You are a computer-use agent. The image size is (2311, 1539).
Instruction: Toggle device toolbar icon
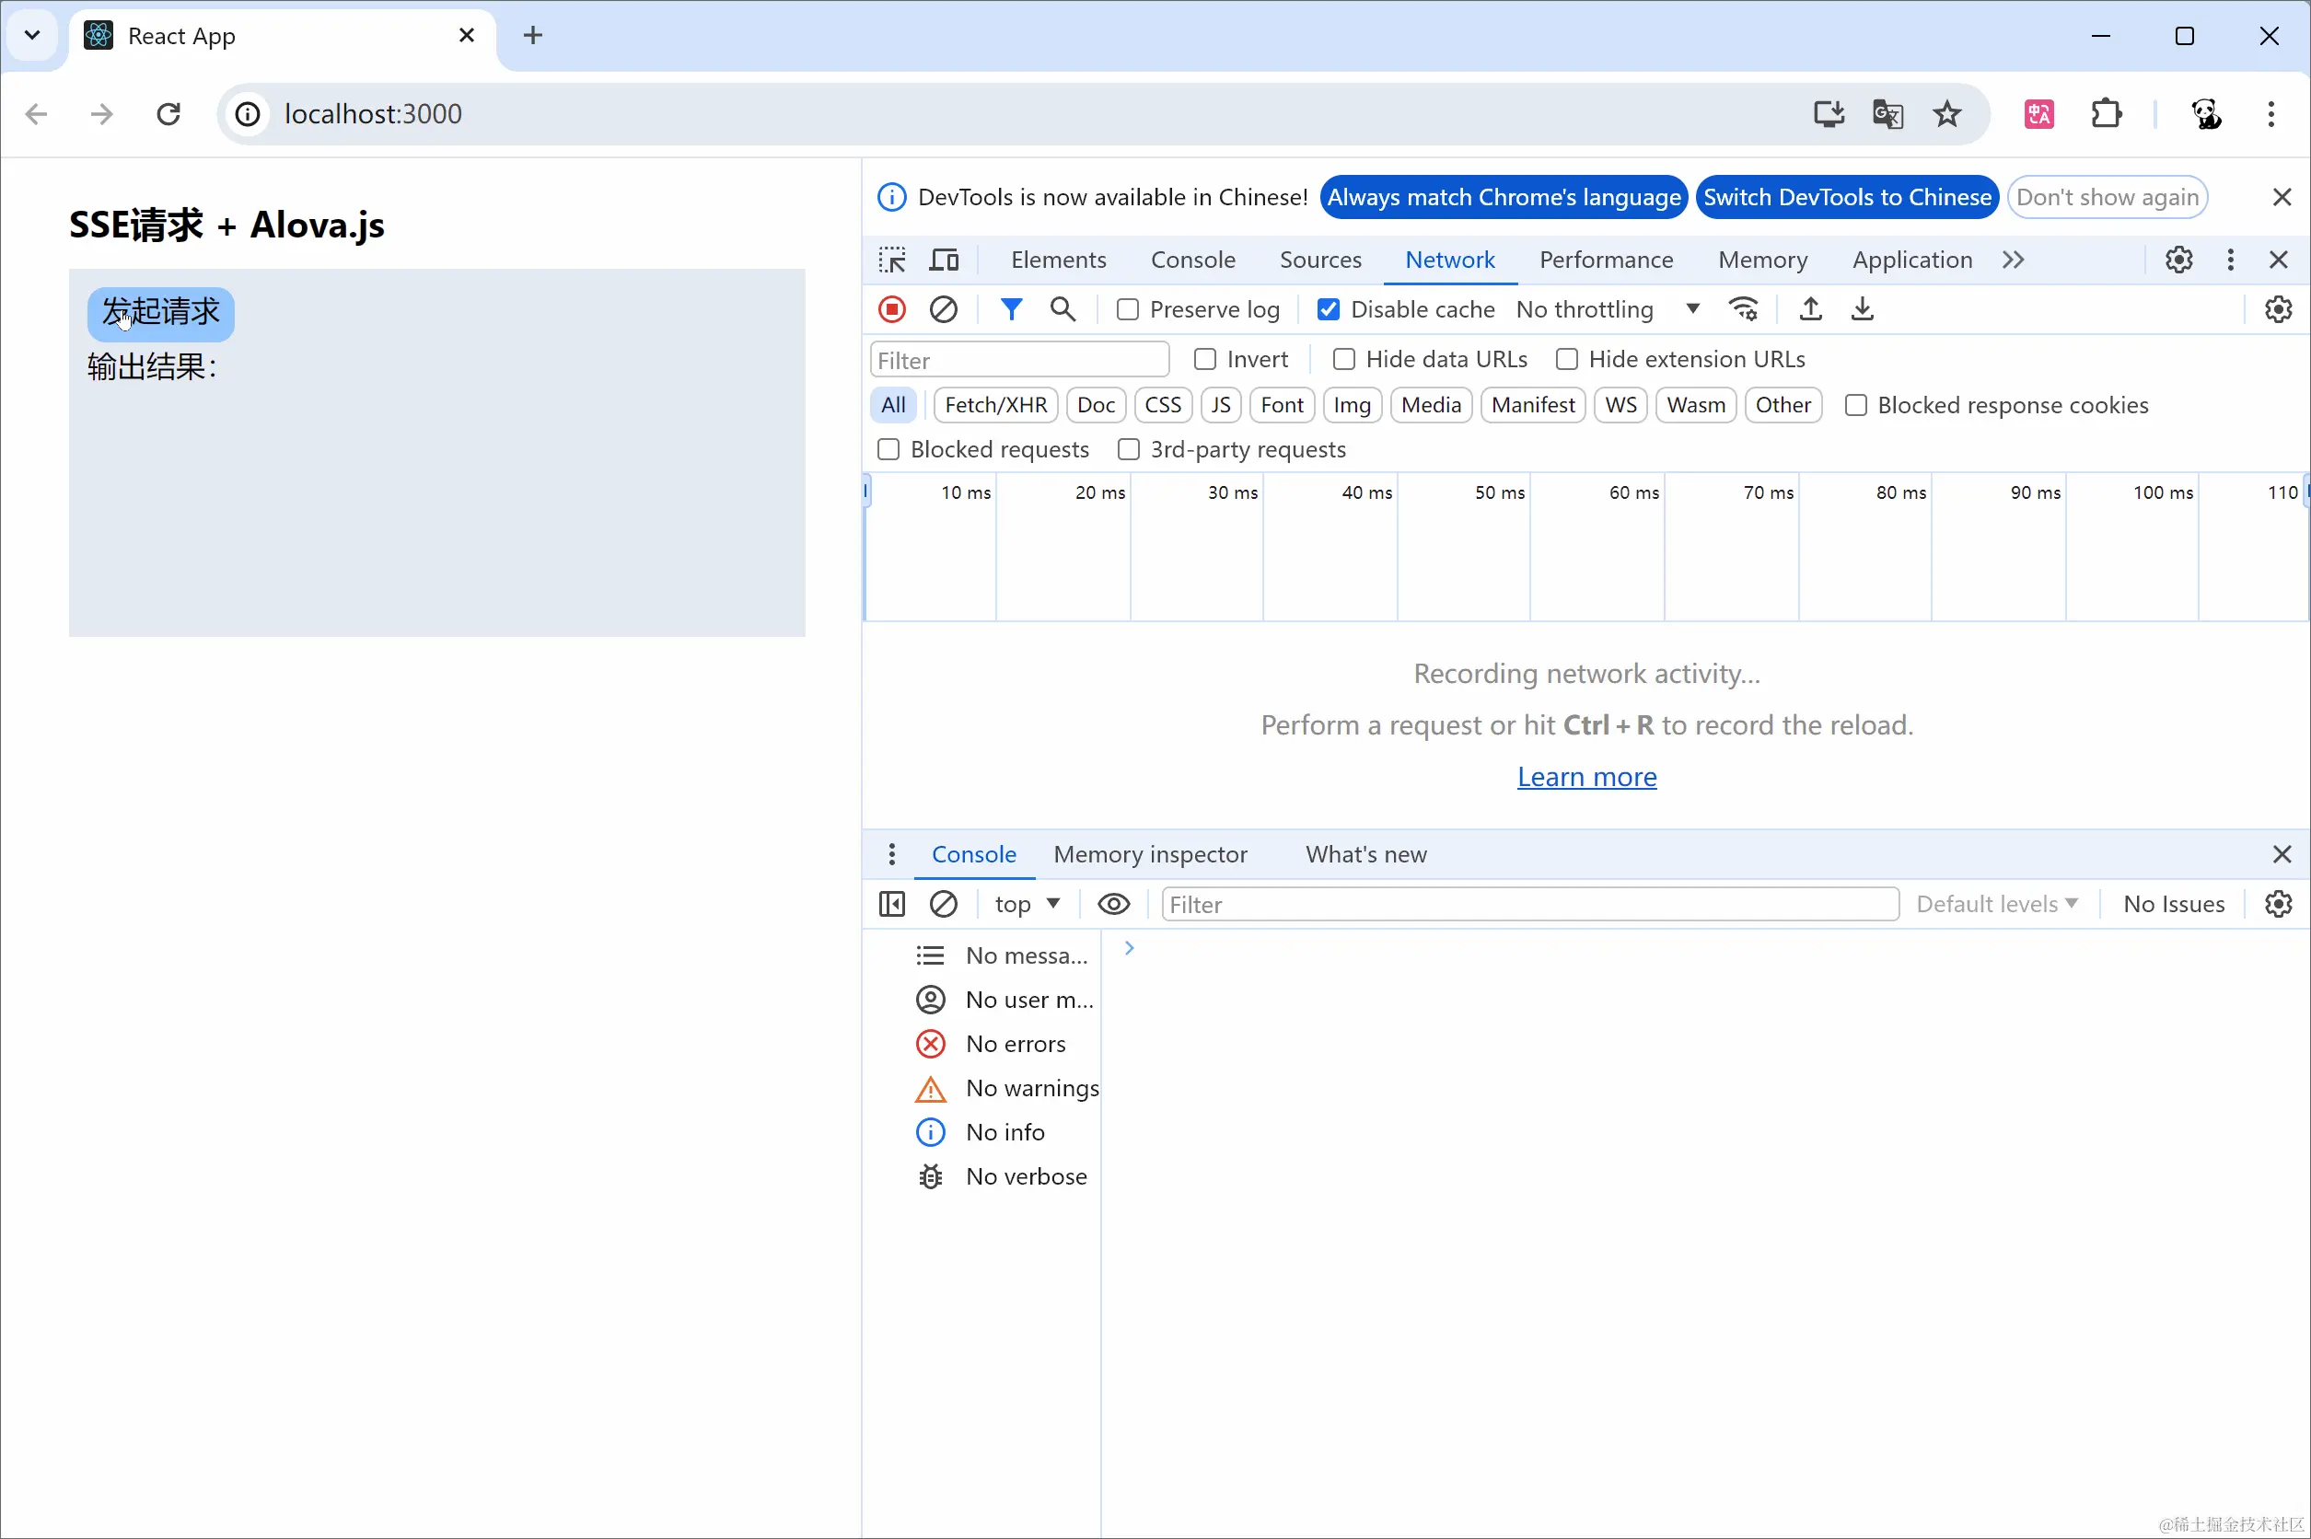tap(944, 260)
